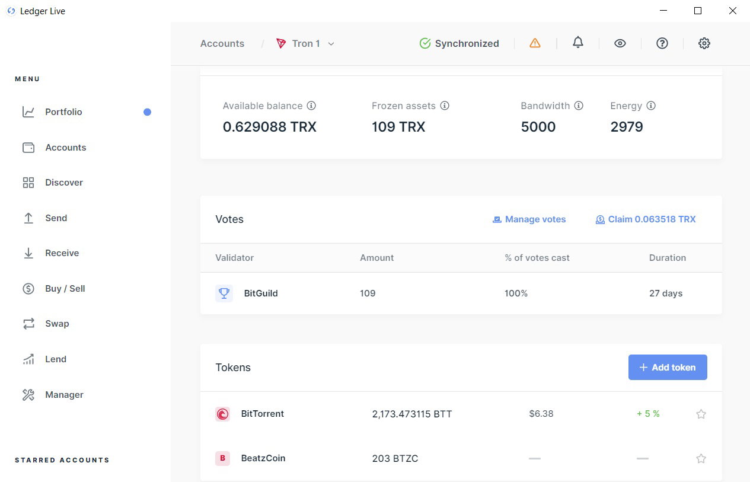Go back to Accounts breadcrumb
Screen dimensions: 750x482
click(x=222, y=43)
